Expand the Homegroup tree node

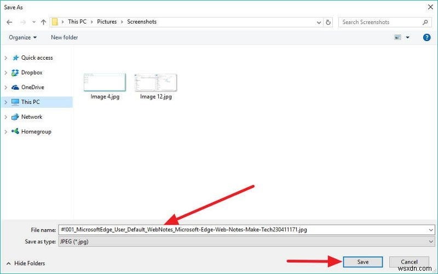click(5, 132)
